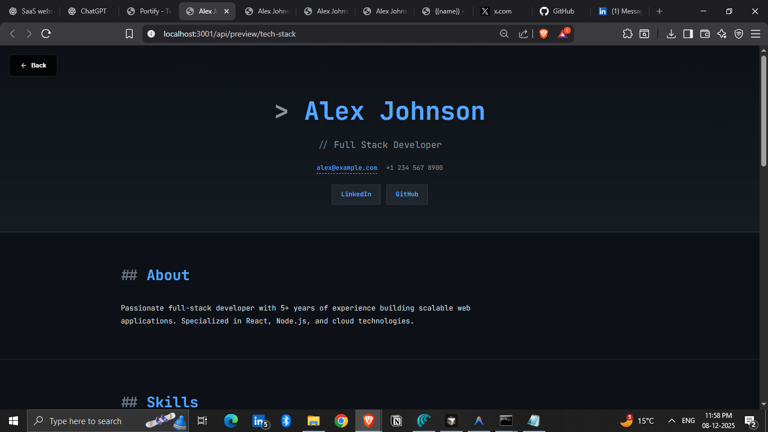Expand the system tray hidden icons chevron
The image size is (768, 432).
coord(671,421)
